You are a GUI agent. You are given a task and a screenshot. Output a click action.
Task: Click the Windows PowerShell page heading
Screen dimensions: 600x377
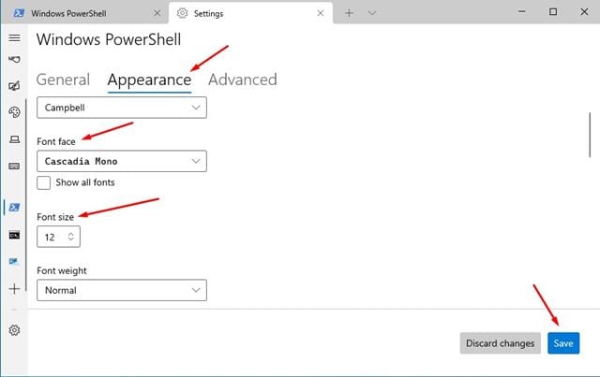coord(109,39)
